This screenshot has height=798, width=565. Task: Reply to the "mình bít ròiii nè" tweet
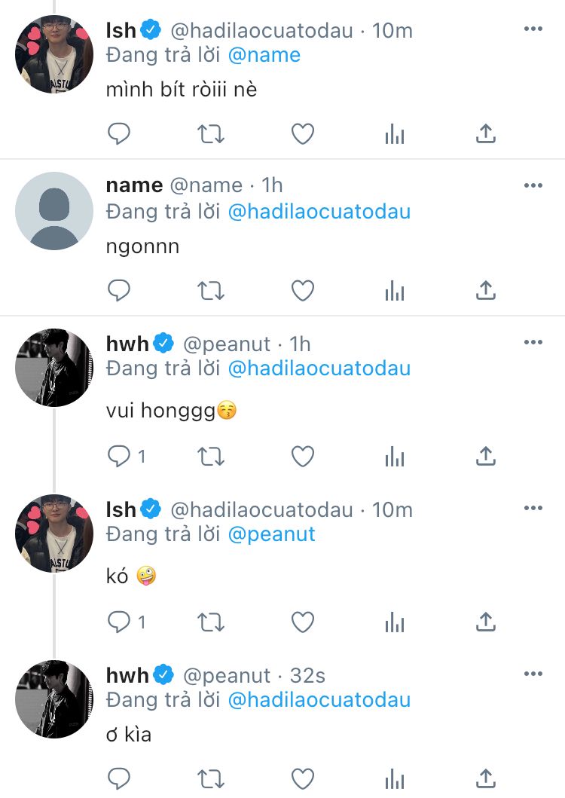119,134
